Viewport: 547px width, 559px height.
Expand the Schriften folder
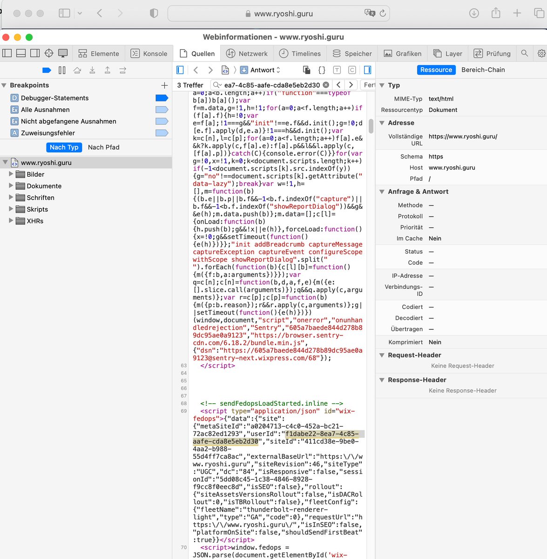click(11, 197)
